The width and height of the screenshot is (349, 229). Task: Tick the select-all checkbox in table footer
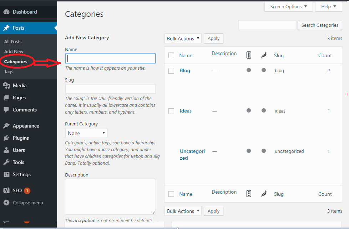point(171,194)
